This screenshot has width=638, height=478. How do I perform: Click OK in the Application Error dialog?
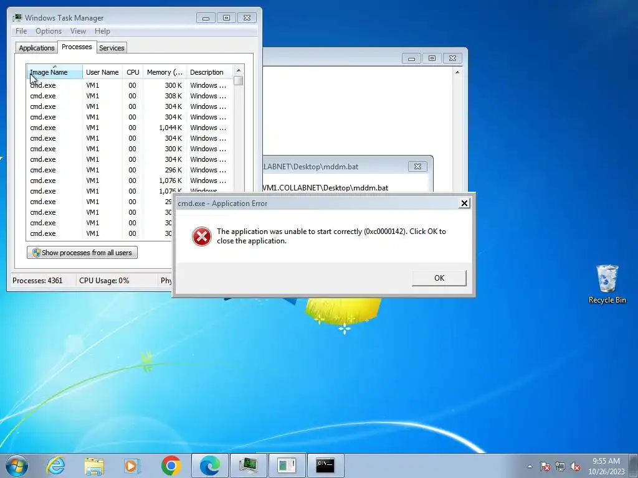[x=439, y=278]
